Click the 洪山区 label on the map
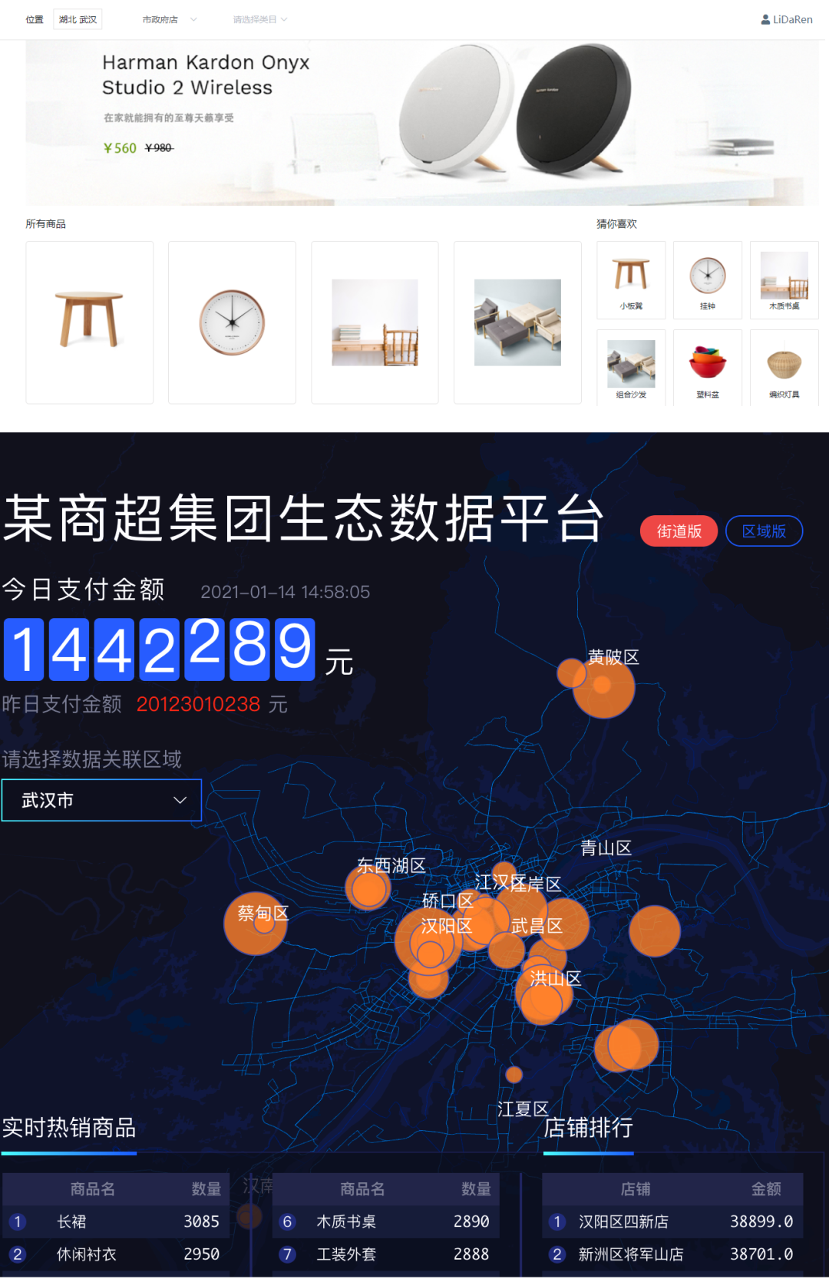Viewport: 829px width, 1279px height. coord(556,978)
